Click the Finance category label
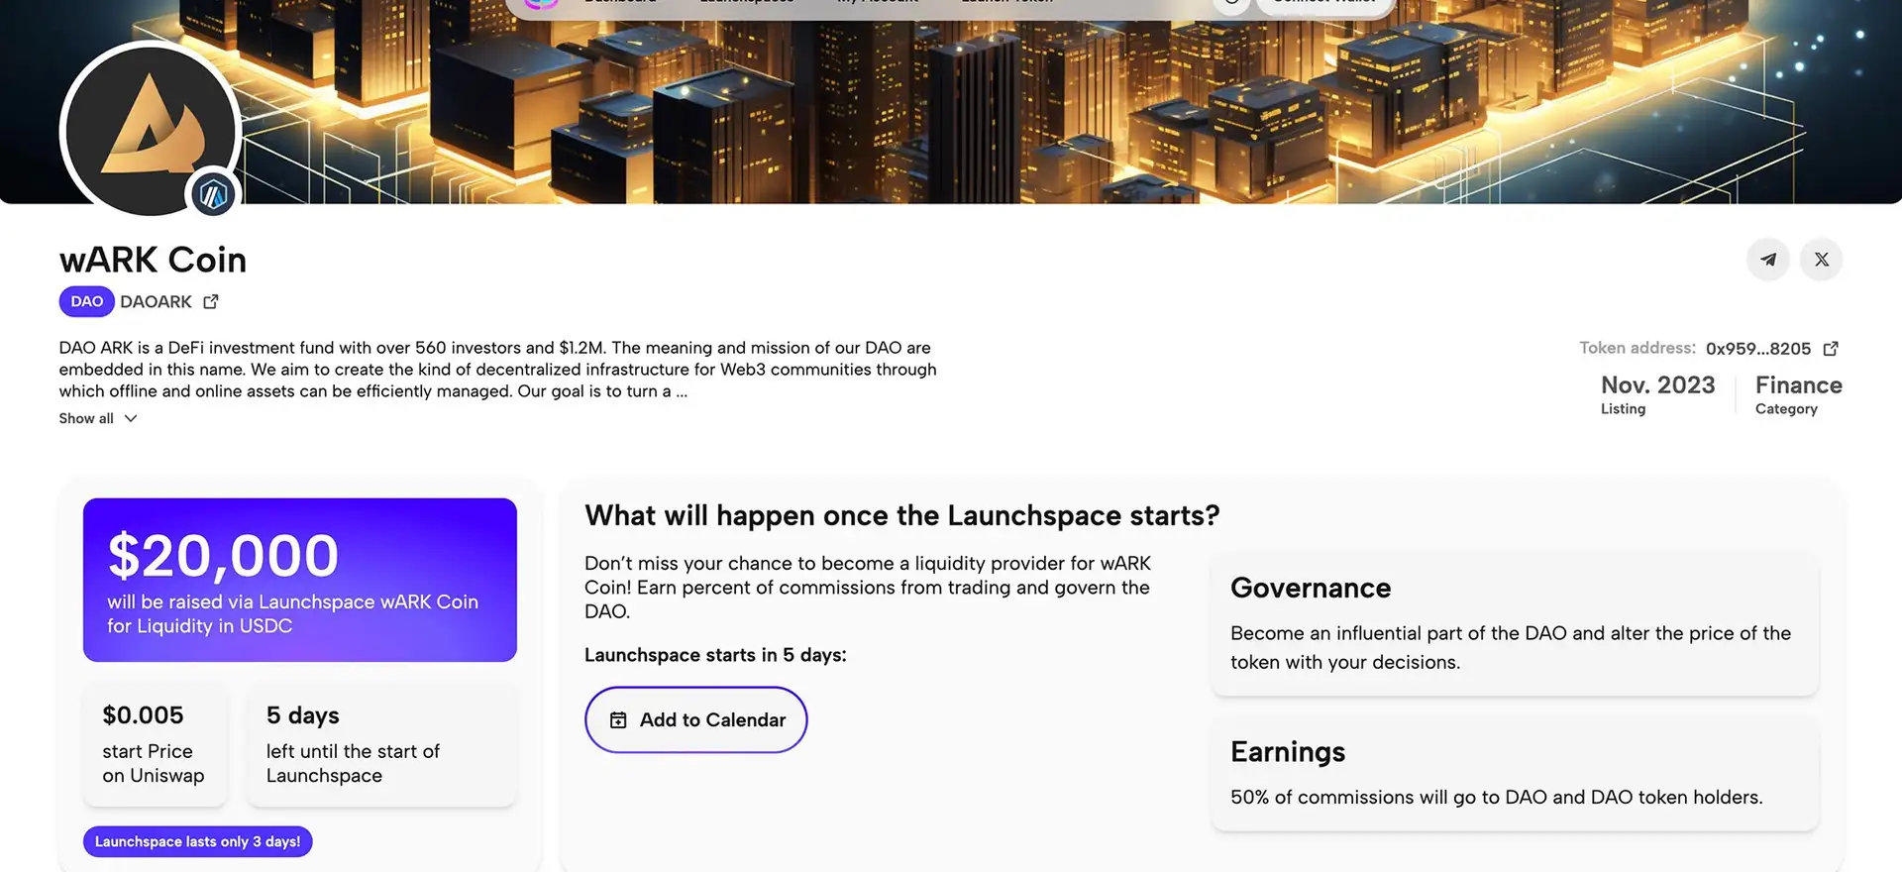 click(x=1798, y=393)
